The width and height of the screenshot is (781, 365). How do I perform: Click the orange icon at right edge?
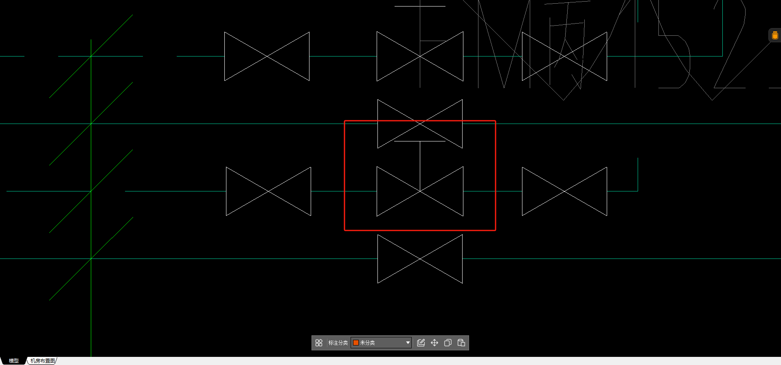click(x=775, y=35)
